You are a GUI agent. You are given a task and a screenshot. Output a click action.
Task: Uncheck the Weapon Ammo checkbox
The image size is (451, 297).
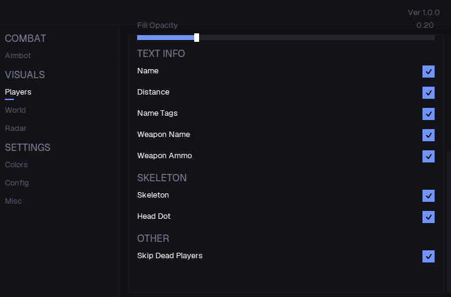(429, 156)
